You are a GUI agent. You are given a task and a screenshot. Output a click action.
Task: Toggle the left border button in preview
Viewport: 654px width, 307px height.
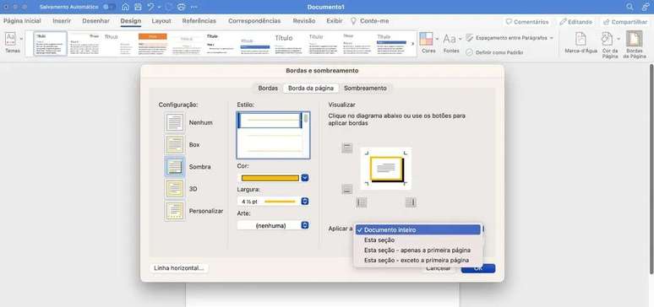361,202
